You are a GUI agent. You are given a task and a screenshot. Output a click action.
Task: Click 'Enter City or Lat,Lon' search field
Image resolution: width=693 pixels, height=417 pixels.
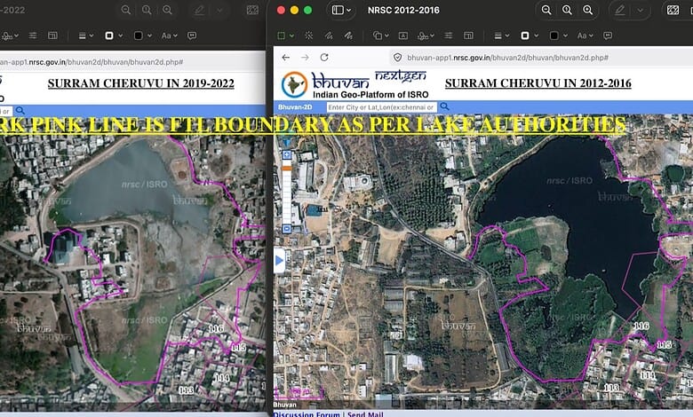click(381, 107)
